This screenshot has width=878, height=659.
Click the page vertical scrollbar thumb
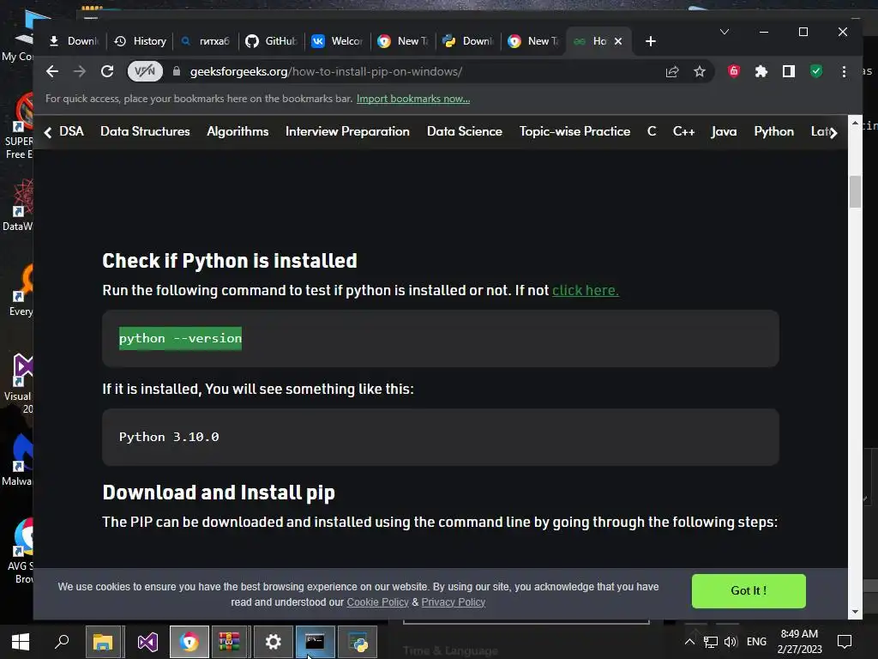(855, 191)
